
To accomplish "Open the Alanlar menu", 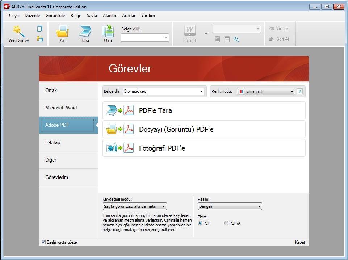I will (x=110, y=16).
